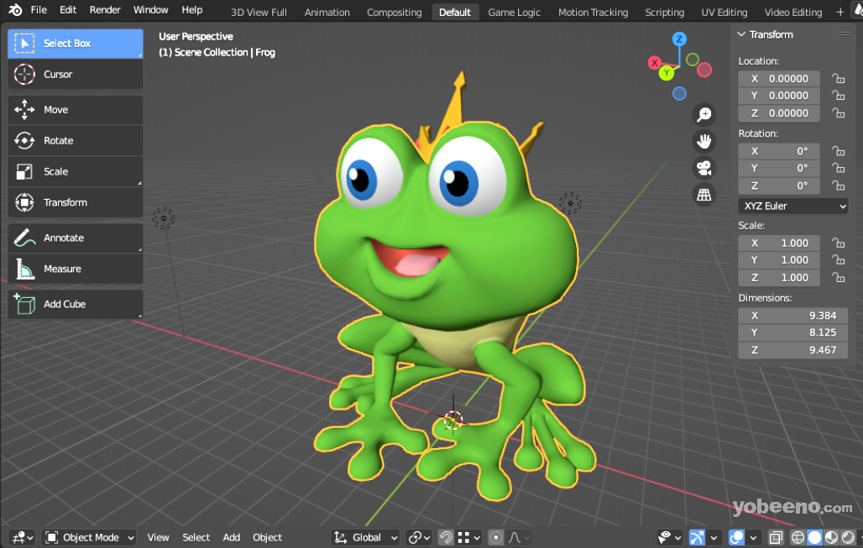Toggle lock for Rotation Z

pyautogui.click(x=838, y=185)
